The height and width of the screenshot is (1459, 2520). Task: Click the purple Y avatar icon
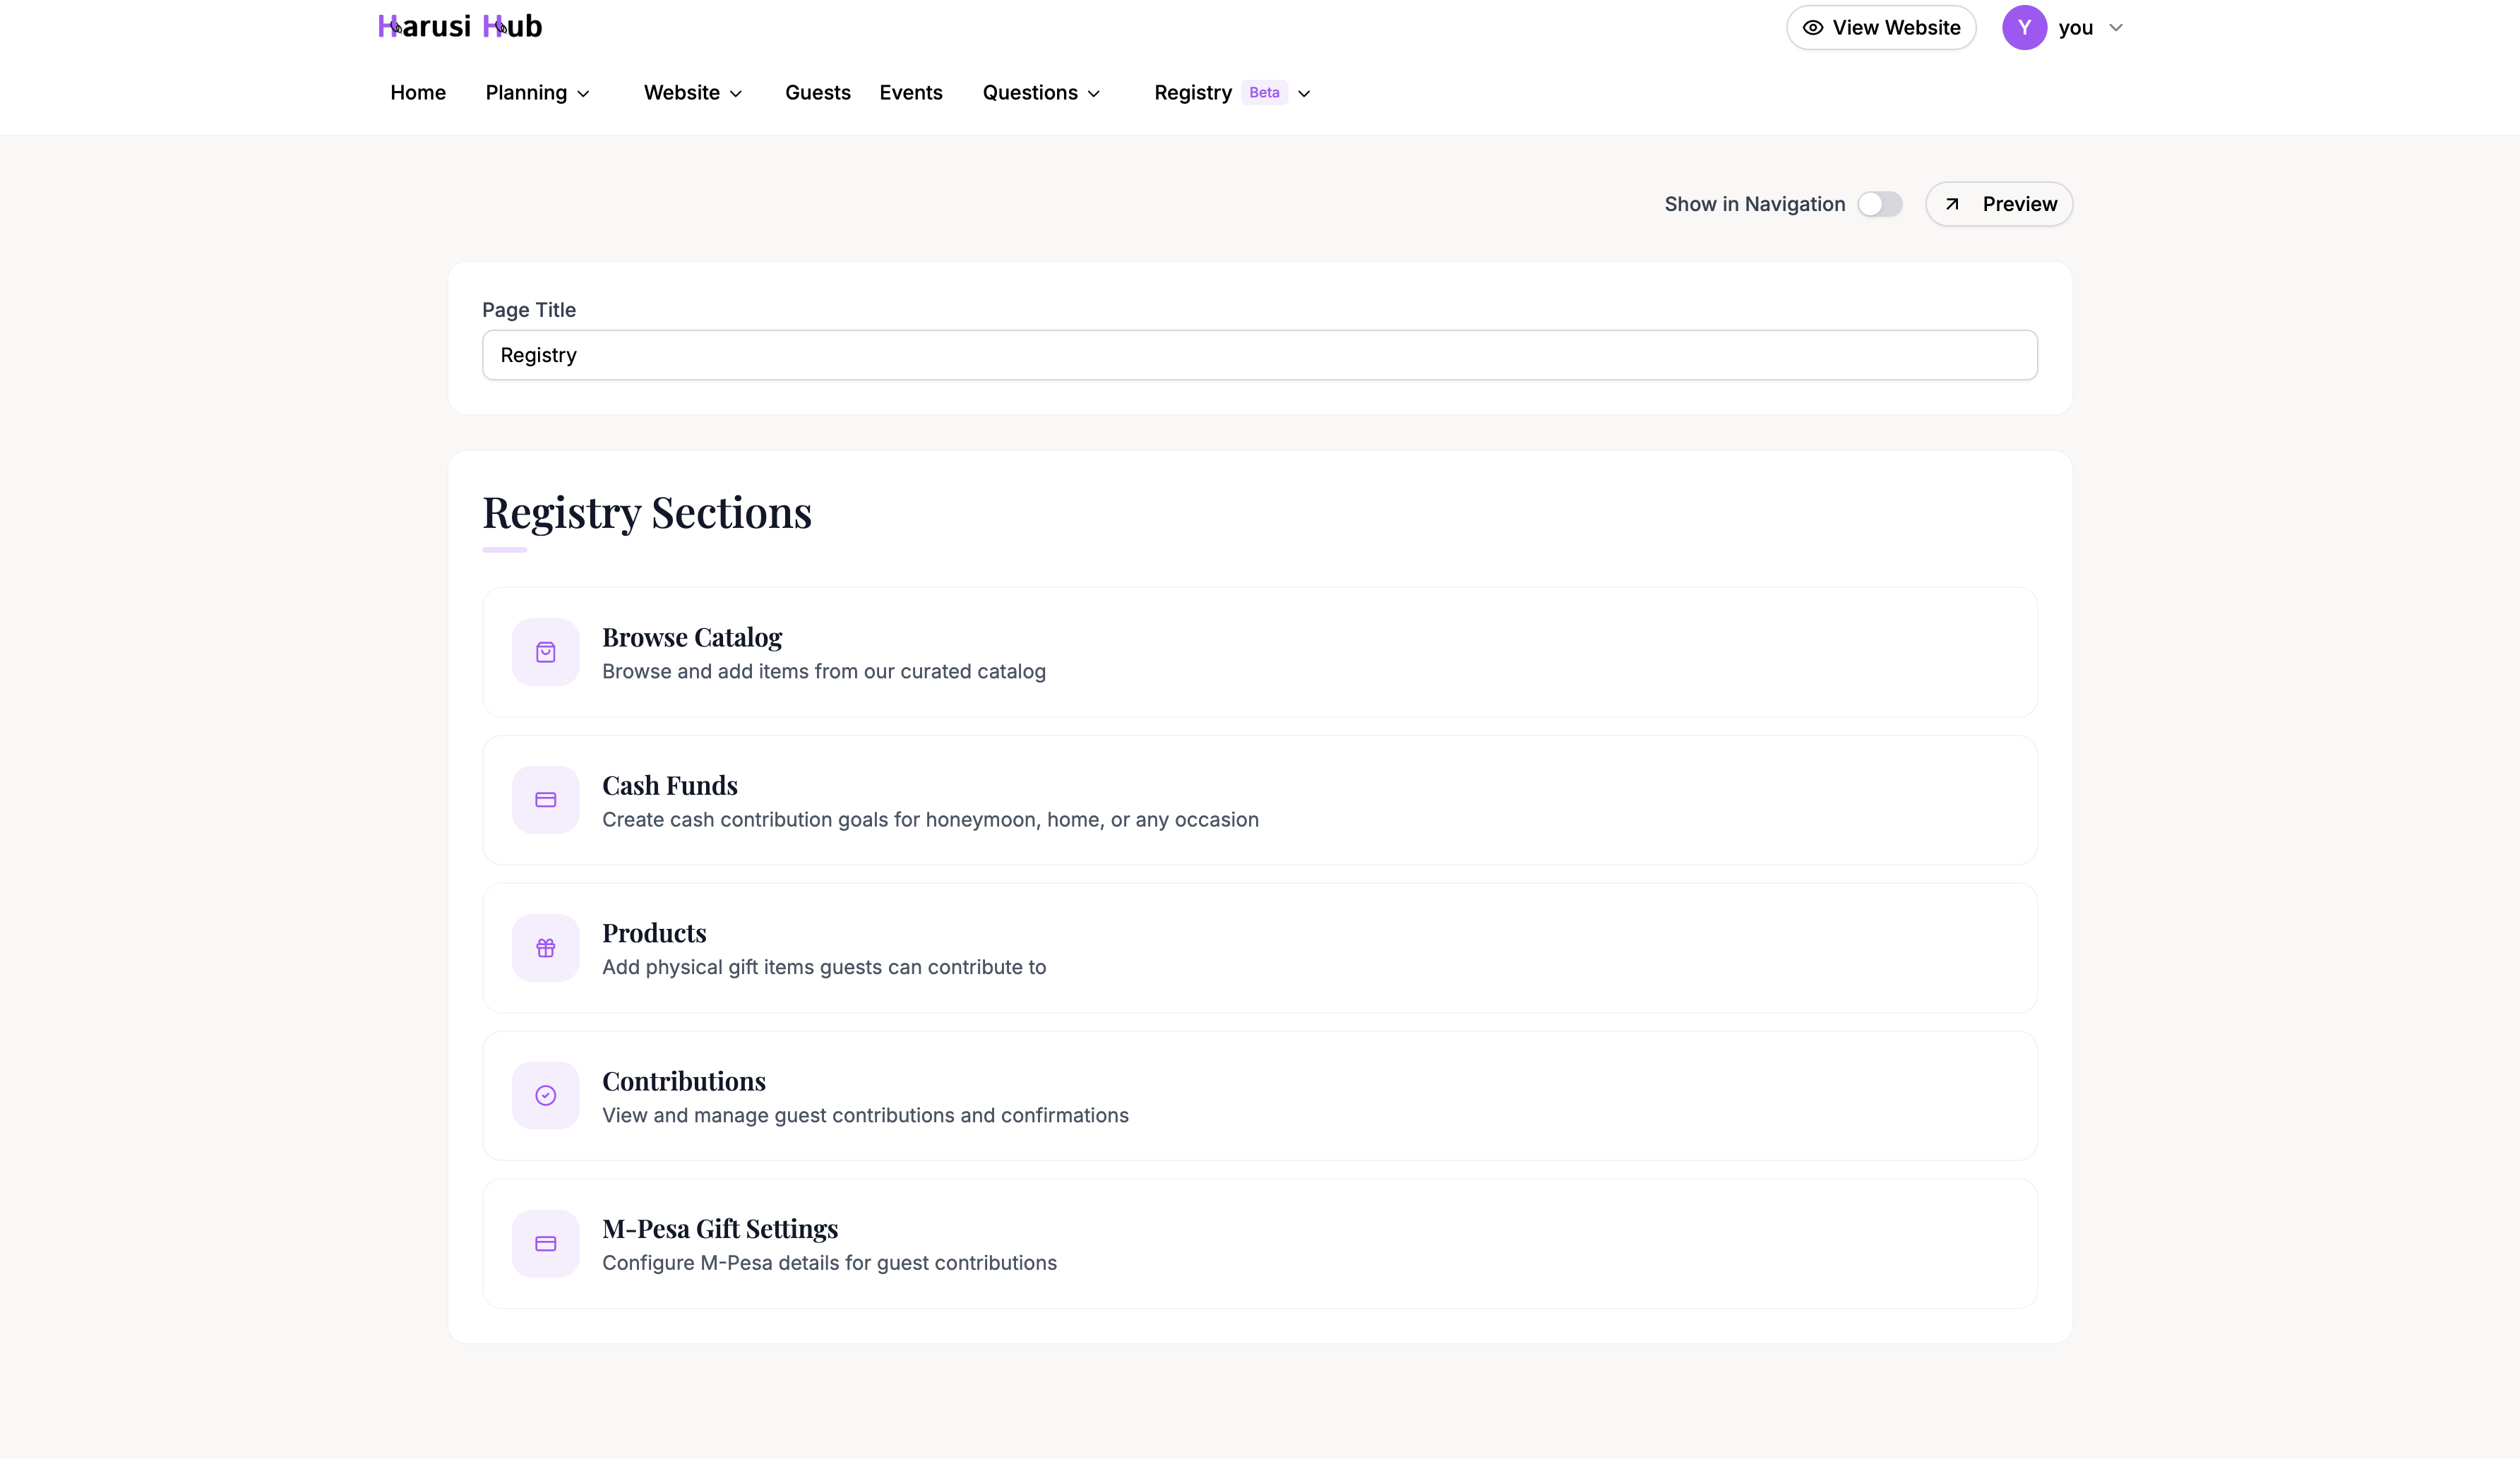[x=2025, y=27]
